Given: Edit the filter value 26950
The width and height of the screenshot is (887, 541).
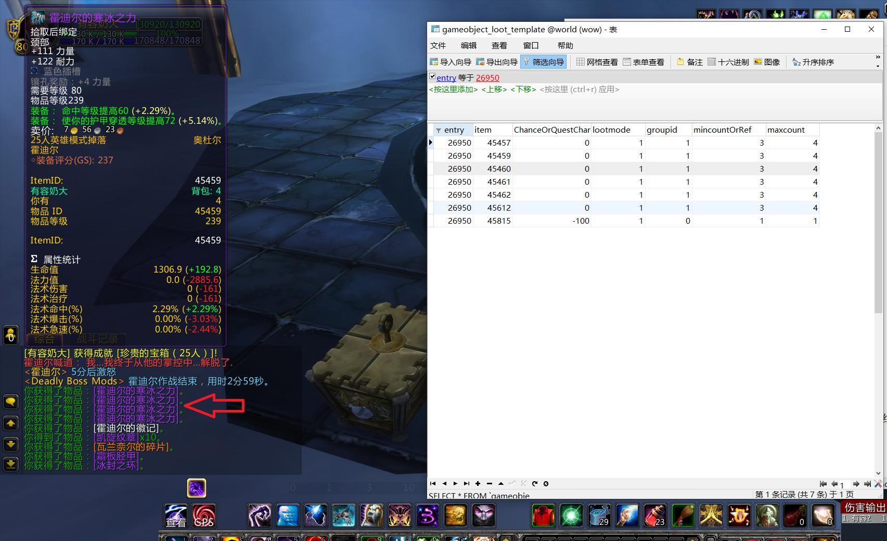Looking at the screenshot, I should pyautogui.click(x=487, y=78).
